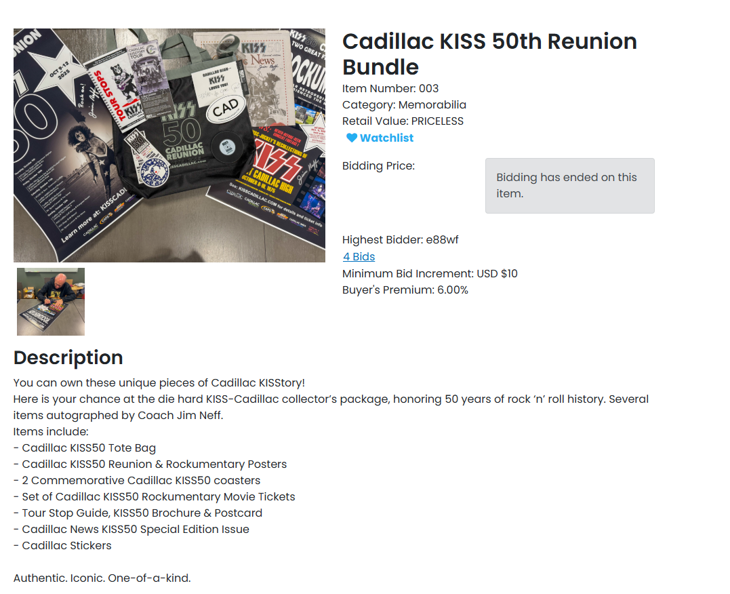Click the Description heading
This screenshot has width=730, height=594.
[68, 358]
